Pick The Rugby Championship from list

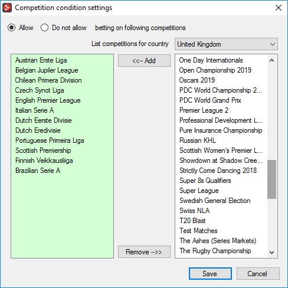pos(215,251)
